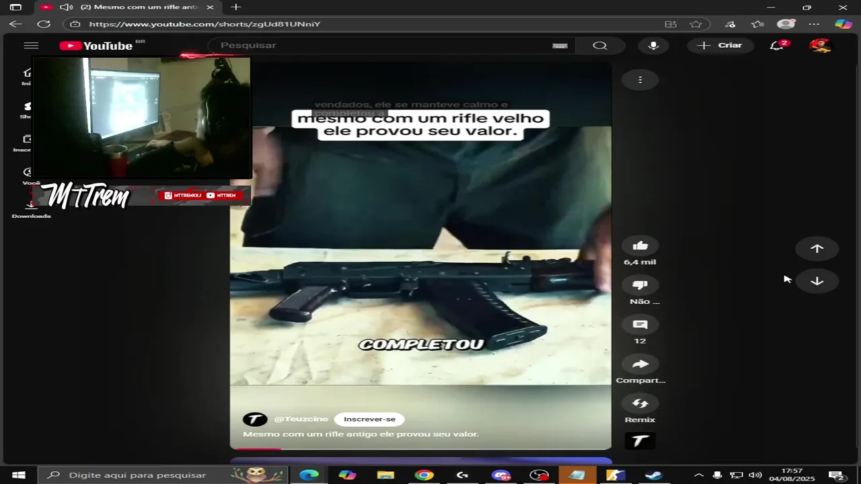Open the YouTube hamburger guide menu

[x=31, y=46]
